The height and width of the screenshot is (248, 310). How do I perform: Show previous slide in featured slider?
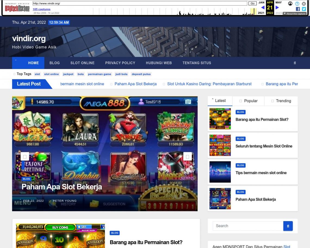pos(25,157)
